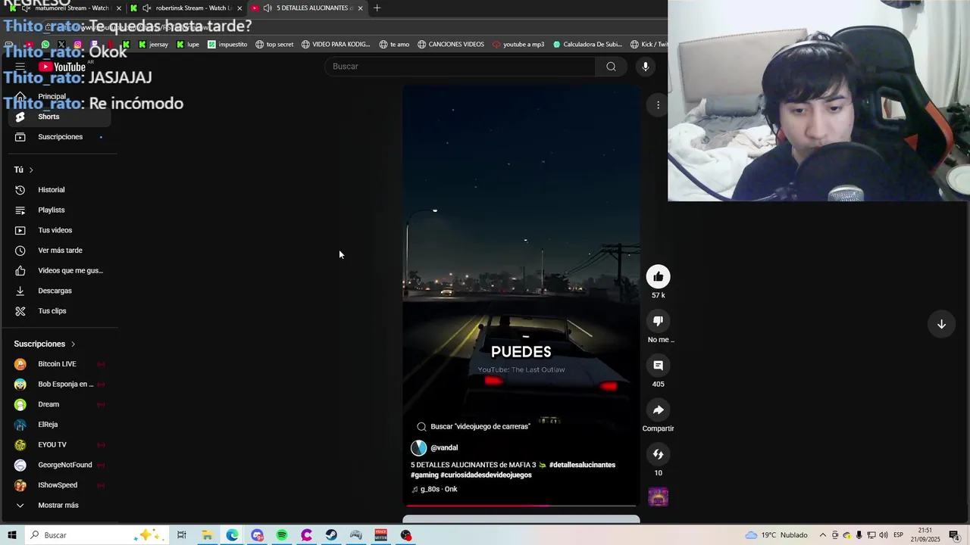This screenshot has height=545, width=970.
Task: Open the short's sound thumbnail
Action: coord(658,497)
